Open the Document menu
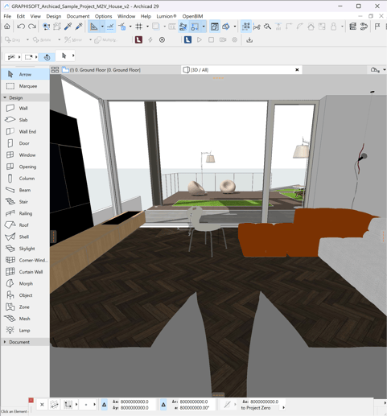The height and width of the screenshot is (416, 387). [78, 16]
